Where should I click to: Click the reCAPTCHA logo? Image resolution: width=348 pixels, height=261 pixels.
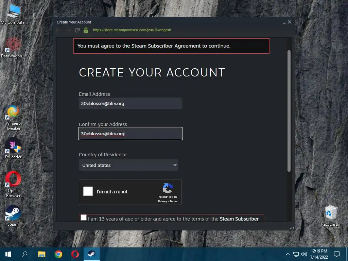168,188
